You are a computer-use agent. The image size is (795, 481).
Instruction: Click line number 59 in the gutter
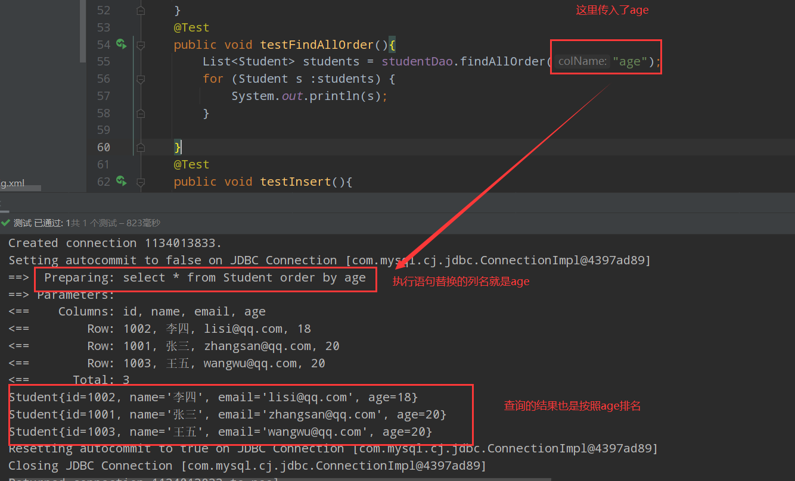pyautogui.click(x=103, y=130)
